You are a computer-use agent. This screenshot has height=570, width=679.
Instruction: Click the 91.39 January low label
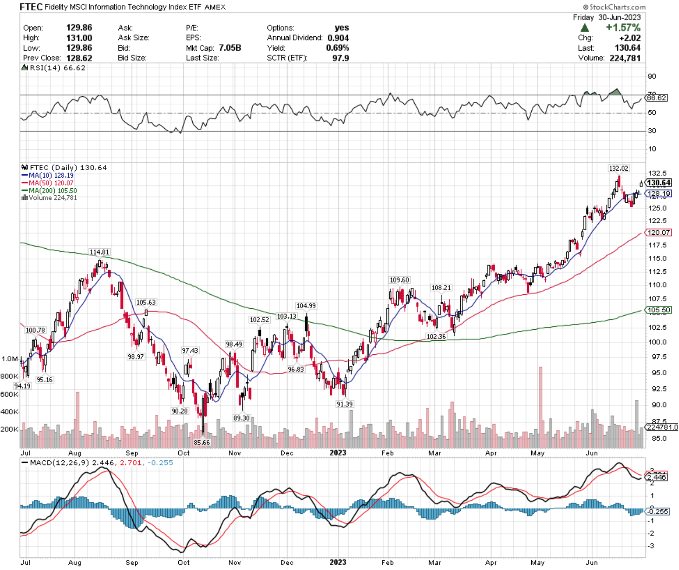pyautogui.click(x=345, y=404)
